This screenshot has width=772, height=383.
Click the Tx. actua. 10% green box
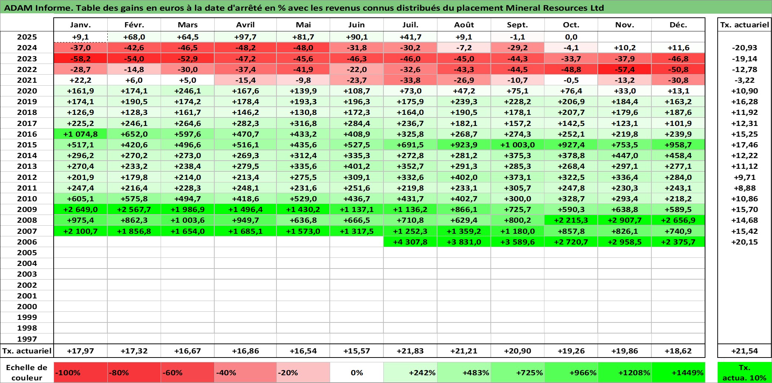tap(744, 372)
